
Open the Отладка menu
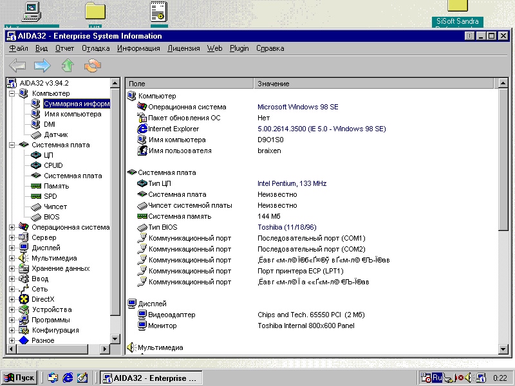click(95, 48)
